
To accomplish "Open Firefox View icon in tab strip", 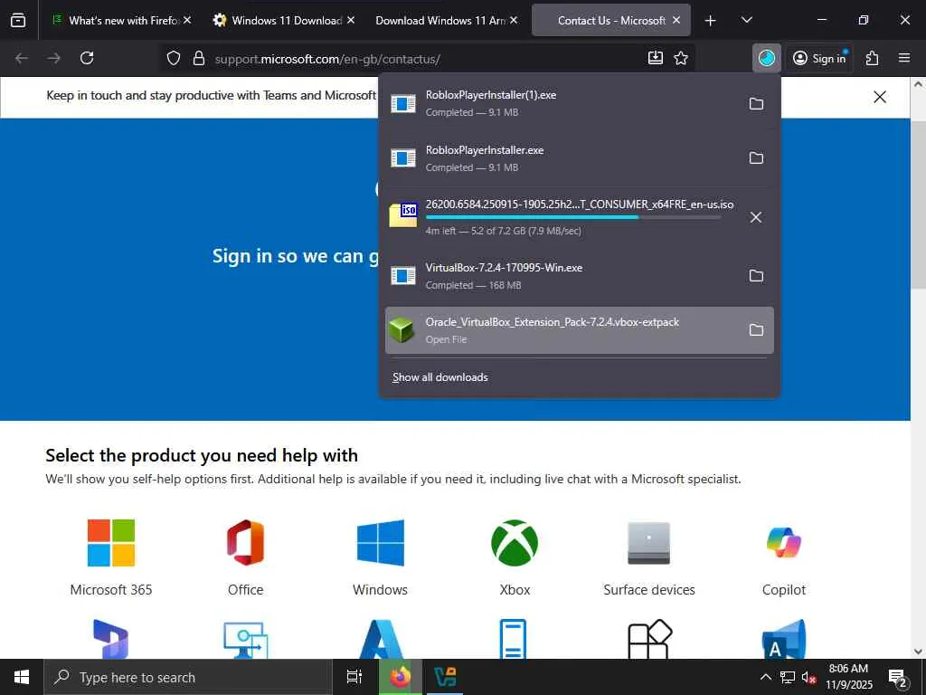I will click(x=18, y=20).
